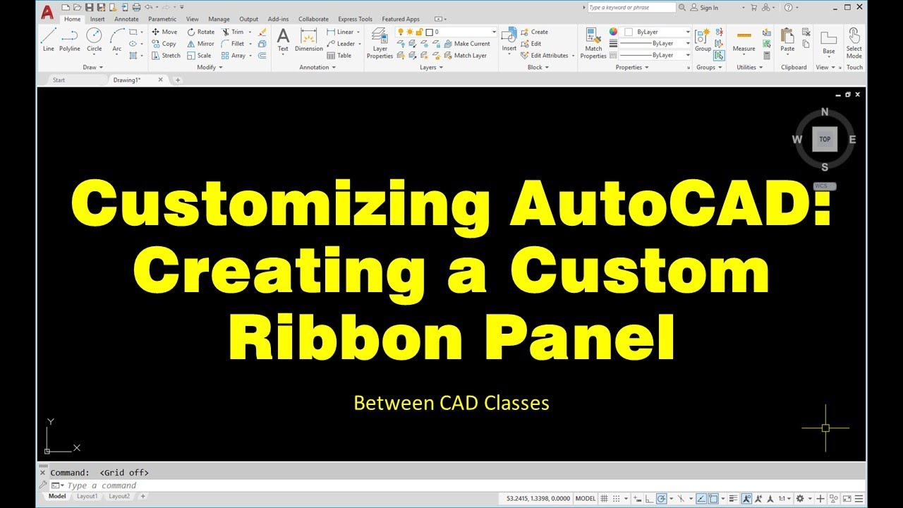Choose the Scale command
The height and width of the screenshot is (508, 903).
[x=199, y=55]
